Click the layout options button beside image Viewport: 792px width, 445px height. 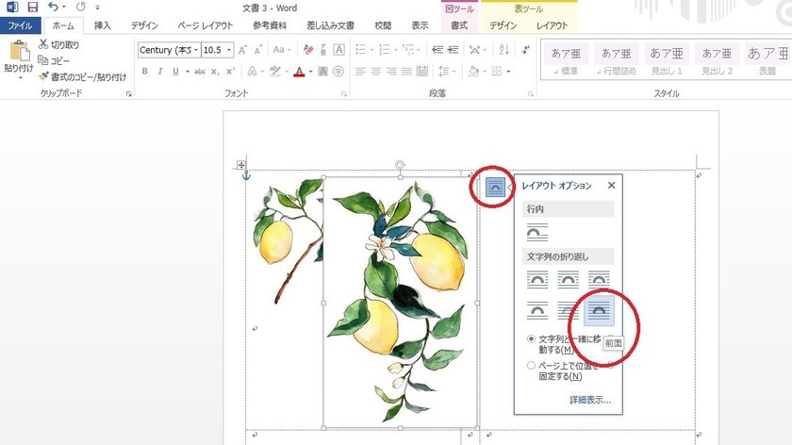pyautogui.click(x=495, y=187)
